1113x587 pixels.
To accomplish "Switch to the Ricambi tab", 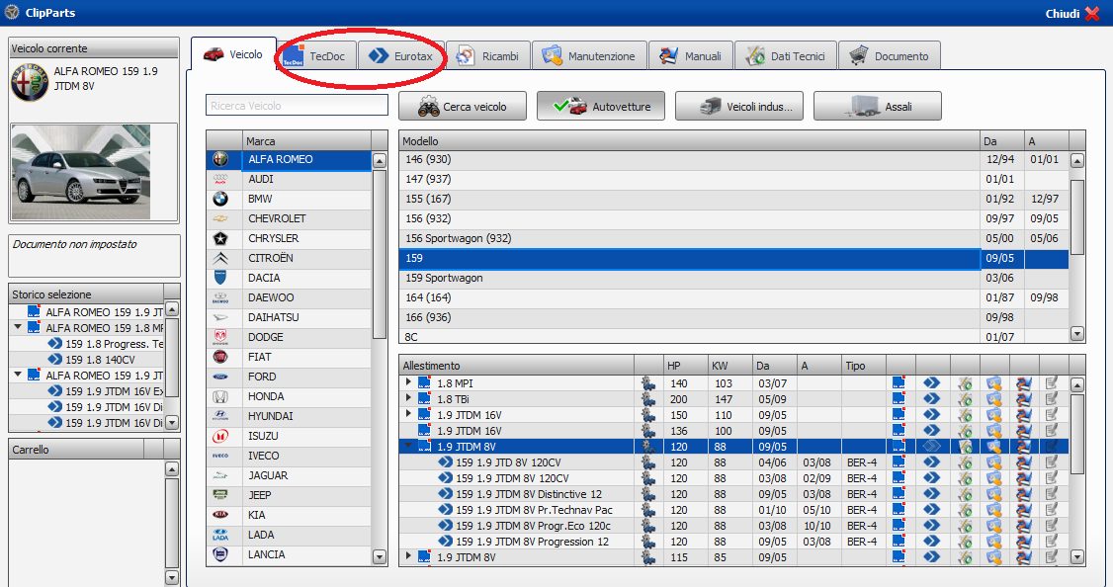I will pos(488,56).
